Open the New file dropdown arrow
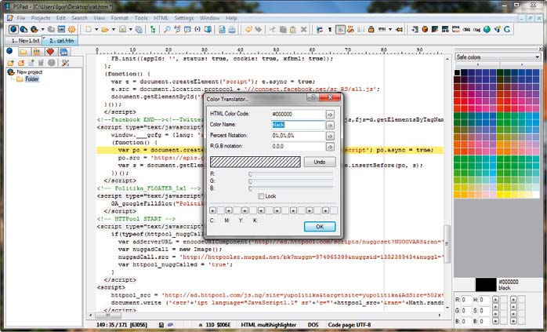The width and height of the screenshot is (547, 332). 96,29
